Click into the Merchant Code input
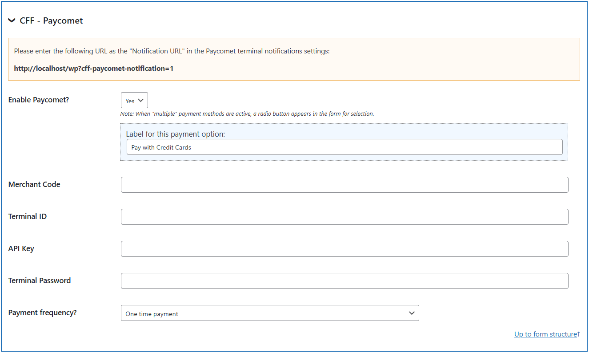The image size is (589, 353). point(345,185)
